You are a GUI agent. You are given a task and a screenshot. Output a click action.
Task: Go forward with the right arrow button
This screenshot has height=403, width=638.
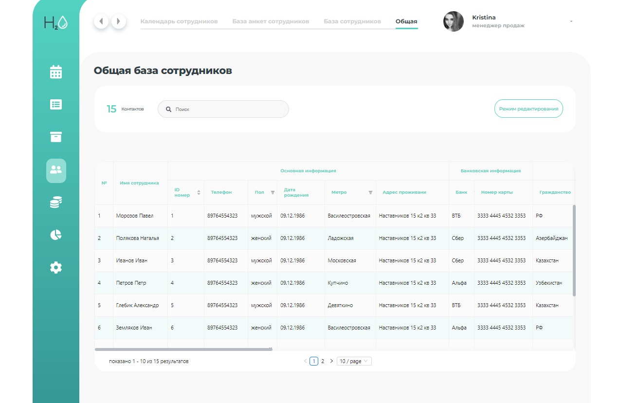tap(119, 21)
